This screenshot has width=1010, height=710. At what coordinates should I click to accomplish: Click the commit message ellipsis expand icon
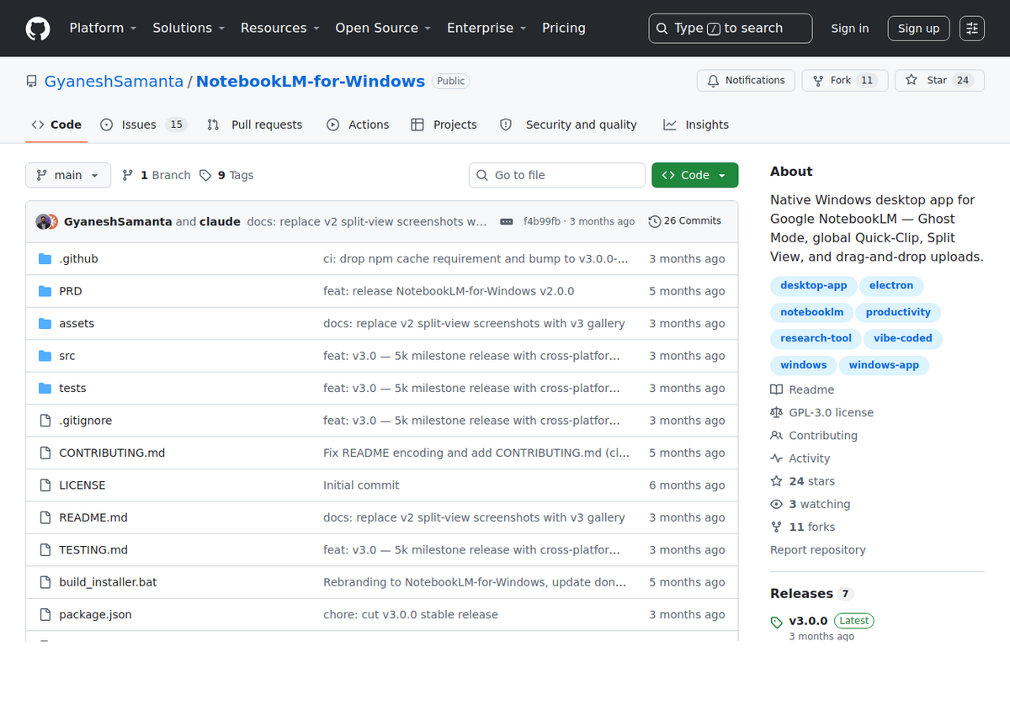pyautogui.click(x=507, y=221)
